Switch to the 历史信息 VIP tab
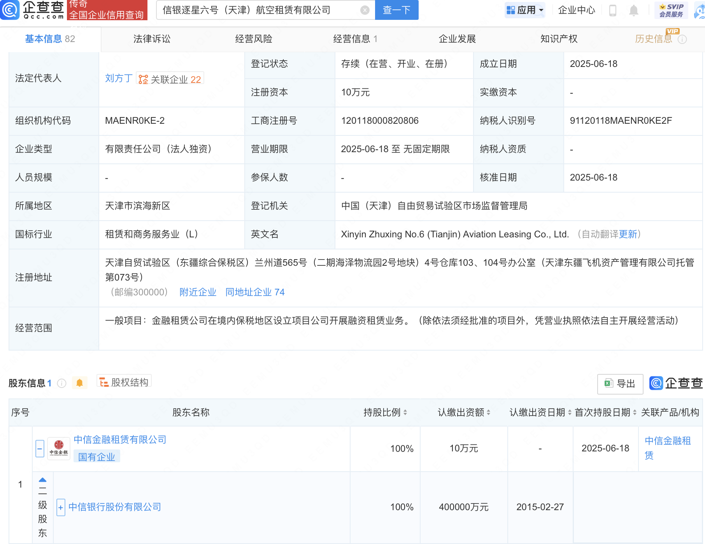This screenshot has height=544, width=705. 654,39
